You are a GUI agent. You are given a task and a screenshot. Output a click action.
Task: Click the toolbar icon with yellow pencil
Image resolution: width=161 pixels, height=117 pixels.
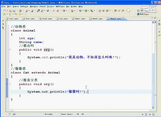click(x=129, y=11)
